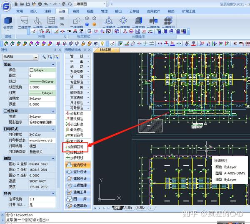Switch to the 视图 ribbon tab
Viewport: 250px width, 224px height.
(x=90, y=11)
